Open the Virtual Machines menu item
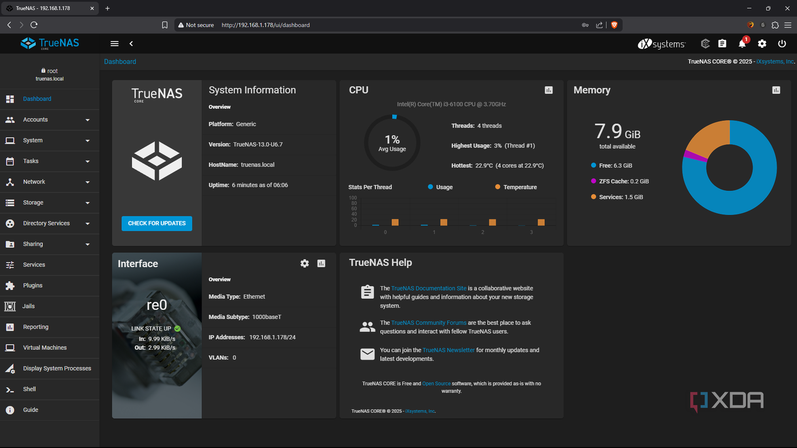797x448 pixels. (x=49, y=348)
